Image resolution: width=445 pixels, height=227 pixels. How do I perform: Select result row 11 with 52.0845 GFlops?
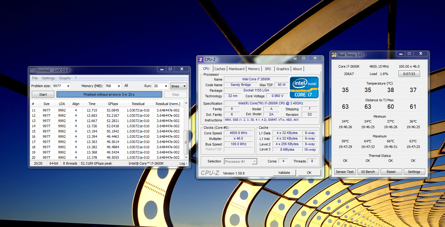point(107,110)
